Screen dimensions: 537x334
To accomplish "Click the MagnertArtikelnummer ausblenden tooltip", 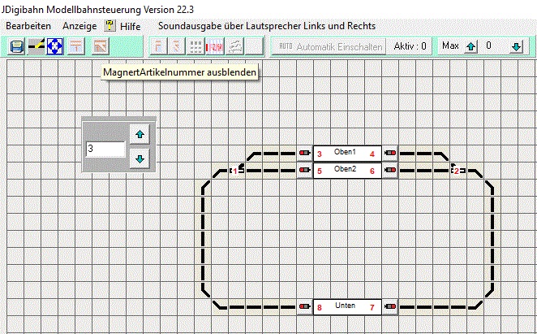I will pos(180,72).
